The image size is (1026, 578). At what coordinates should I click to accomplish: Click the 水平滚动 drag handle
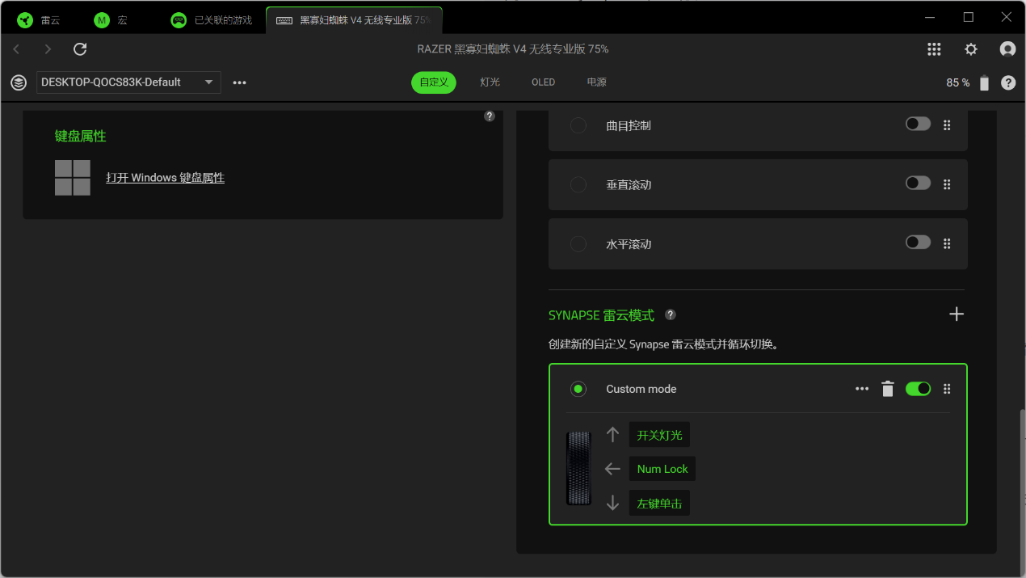[947, 243]
